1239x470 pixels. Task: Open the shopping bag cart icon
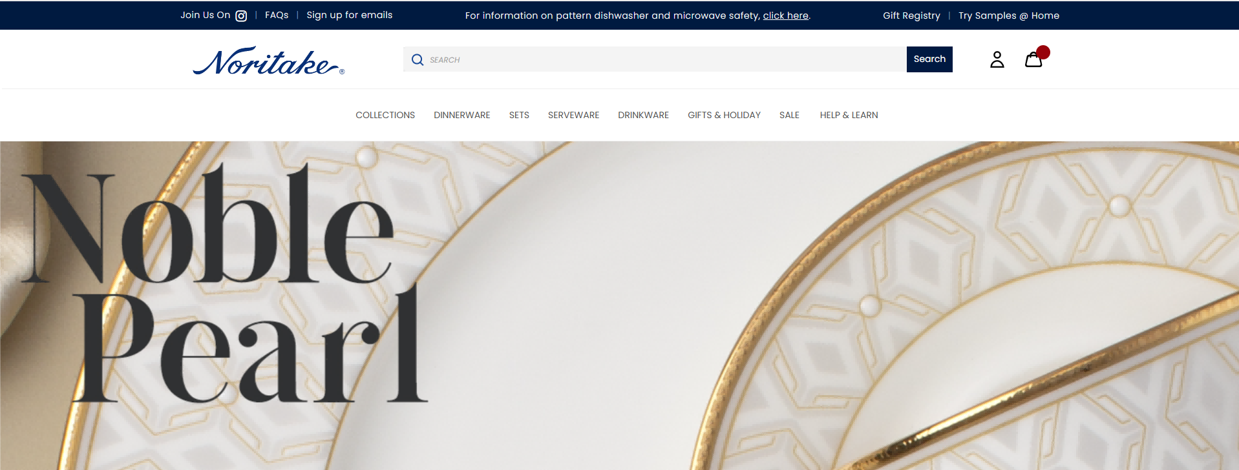[1033, 59]
